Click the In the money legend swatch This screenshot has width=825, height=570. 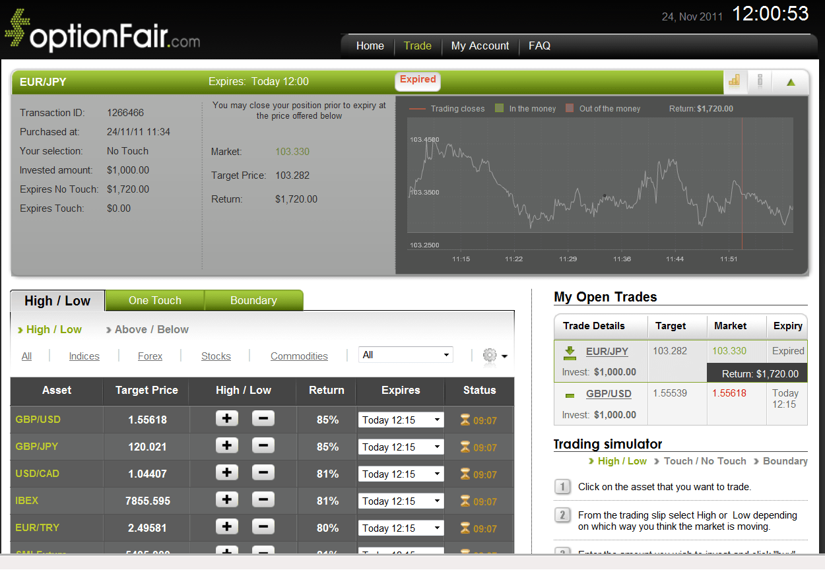(x=500, y=108)
